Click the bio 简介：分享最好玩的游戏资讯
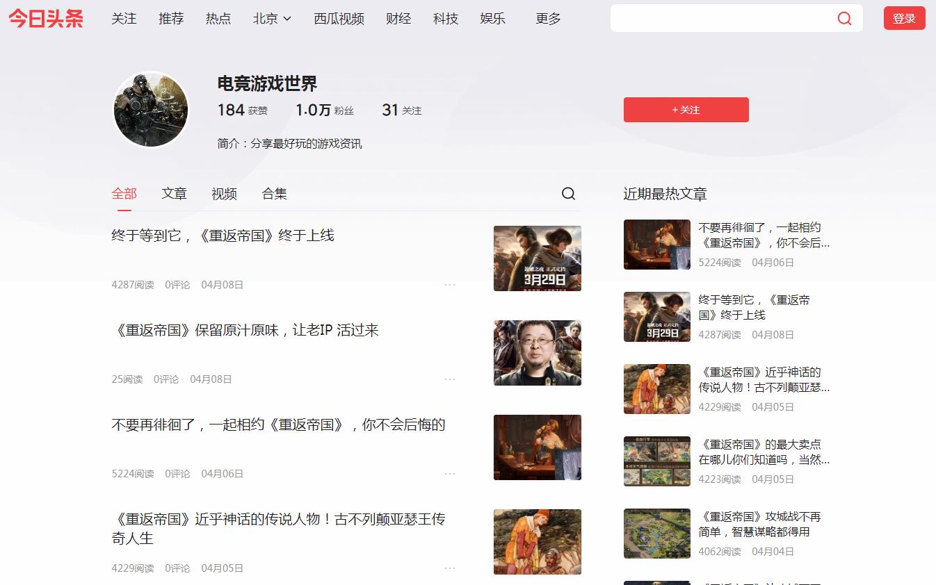Screen dimensions: 936x585 point(289,144)
